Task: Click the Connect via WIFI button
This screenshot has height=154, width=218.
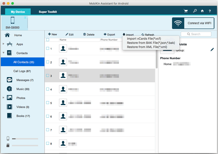Action: click(x=193, y=23)
